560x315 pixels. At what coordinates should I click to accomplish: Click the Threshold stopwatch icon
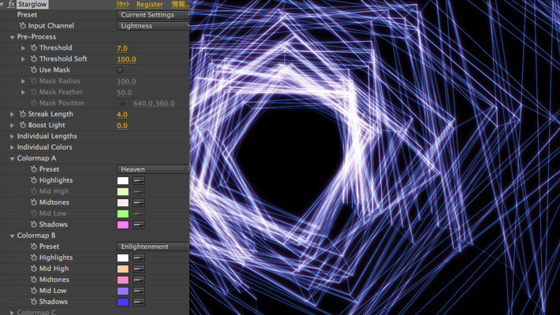coord(34,48)
